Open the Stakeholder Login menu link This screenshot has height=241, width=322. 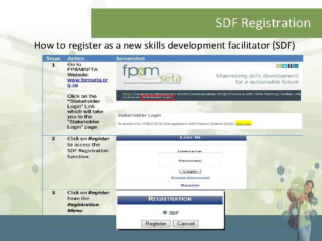[157, 98]
